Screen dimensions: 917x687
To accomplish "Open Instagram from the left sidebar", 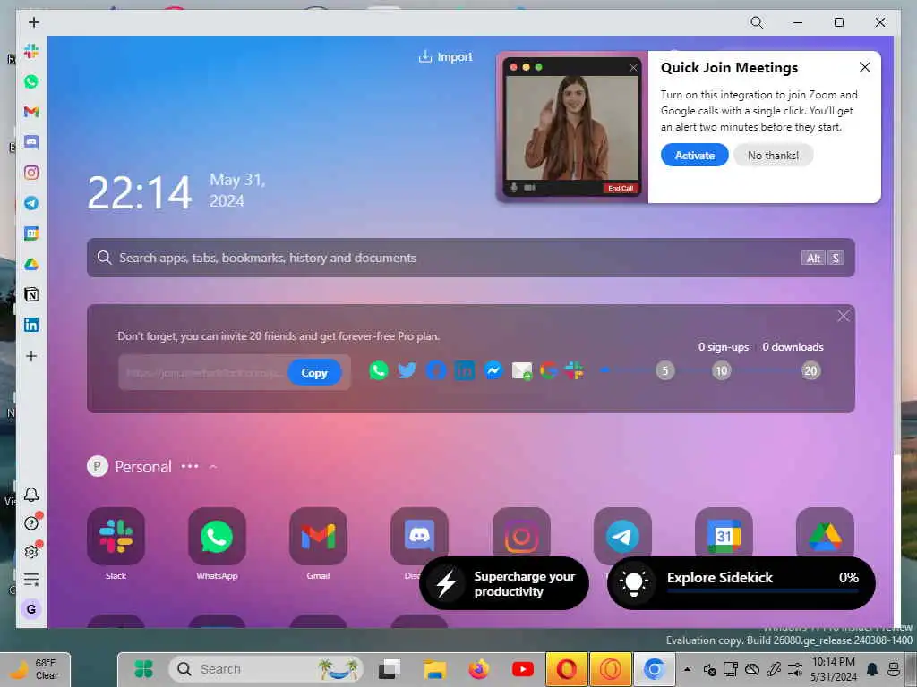I will (x=31, y=173).
